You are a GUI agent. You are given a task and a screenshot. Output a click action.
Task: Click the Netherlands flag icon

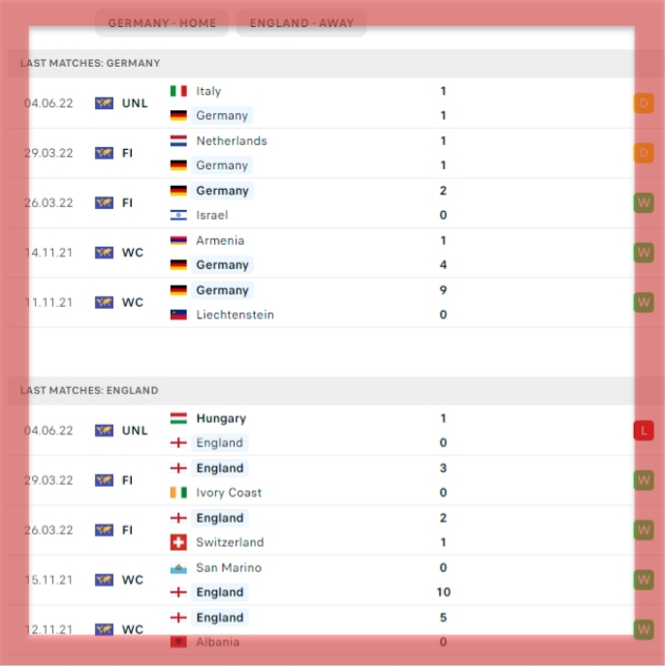point(178,140)
